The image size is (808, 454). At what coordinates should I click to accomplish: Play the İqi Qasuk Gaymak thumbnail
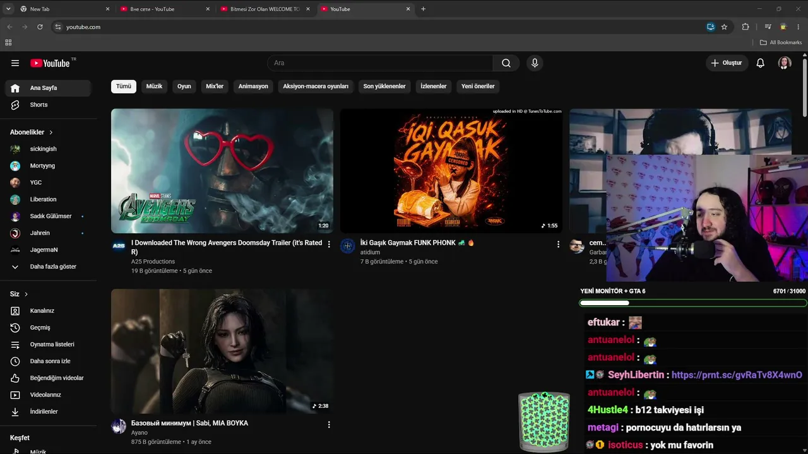pyautogui.click(x=451, y=171)
